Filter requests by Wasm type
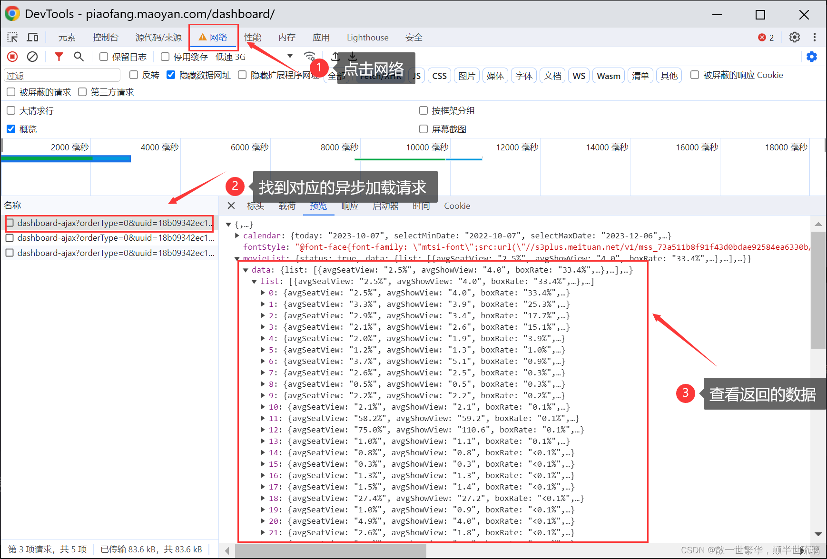 pyautogui.click(x=609, y=76)
